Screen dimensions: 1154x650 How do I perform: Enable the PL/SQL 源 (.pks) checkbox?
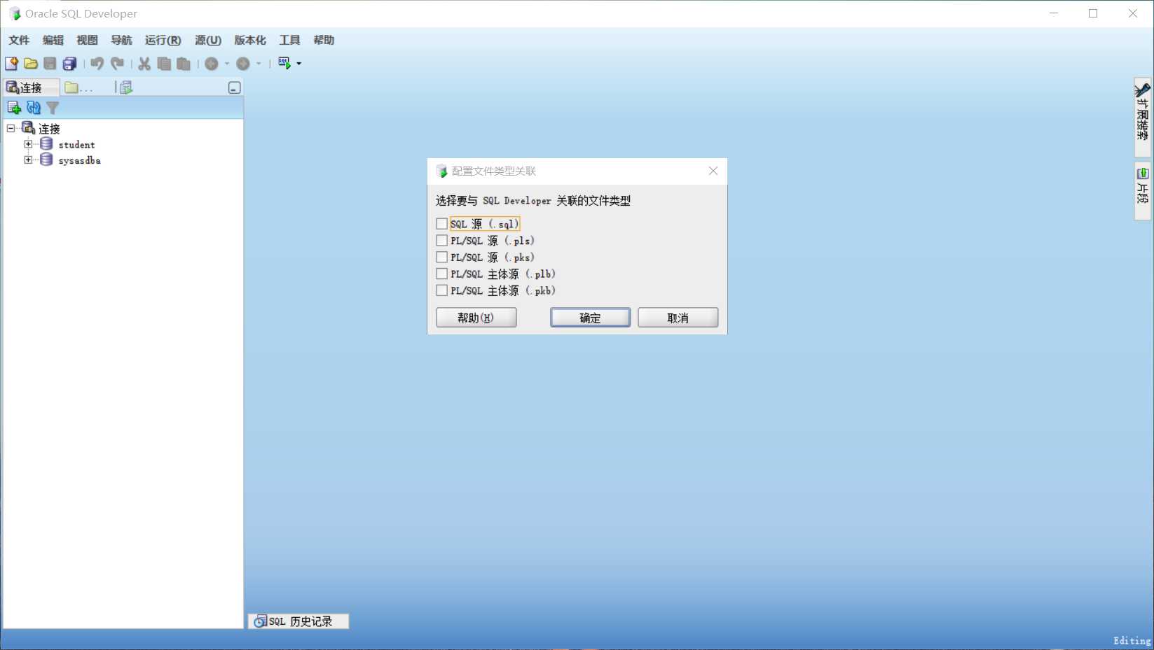(441, 257)
